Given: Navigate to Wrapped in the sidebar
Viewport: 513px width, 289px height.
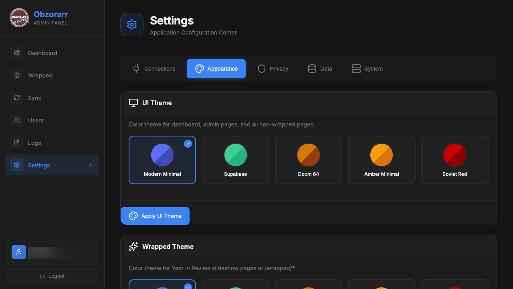Looking at the screenshot, I should point(52,75).
